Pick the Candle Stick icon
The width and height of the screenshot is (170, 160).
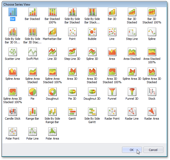click(x=13, y=112)
